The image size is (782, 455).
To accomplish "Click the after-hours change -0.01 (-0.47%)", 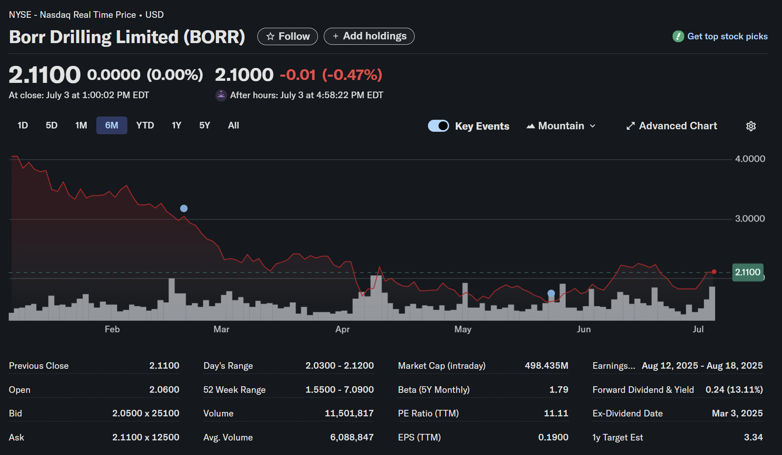I will tap(331, 75).
